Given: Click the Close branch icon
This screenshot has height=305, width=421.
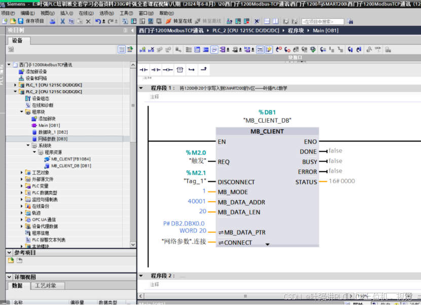Looking at the screenshot, I should pos(203,70).
